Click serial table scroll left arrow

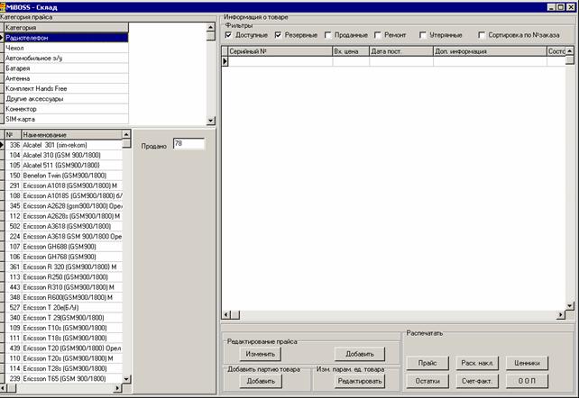tap(226, 315)
